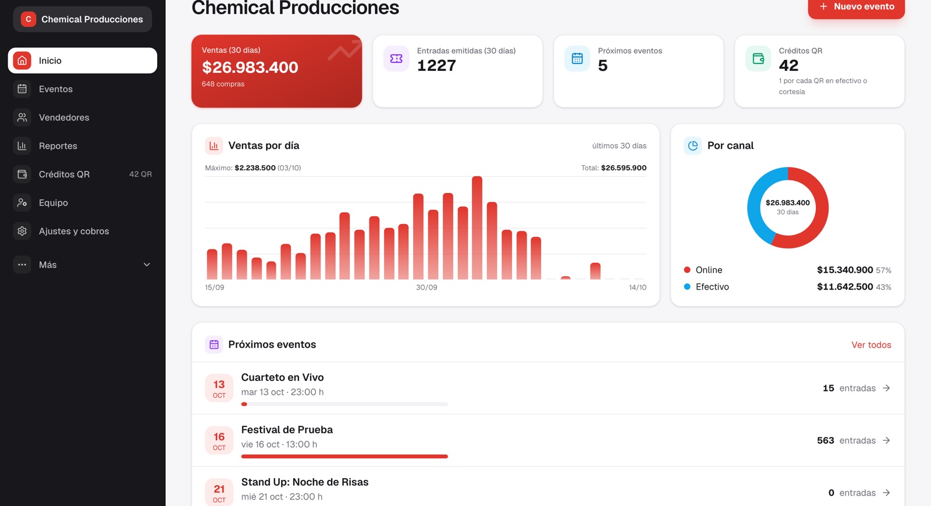Click the Festival de Prueba progress bar
Viewport: 931px width, 506px height.
344,457
